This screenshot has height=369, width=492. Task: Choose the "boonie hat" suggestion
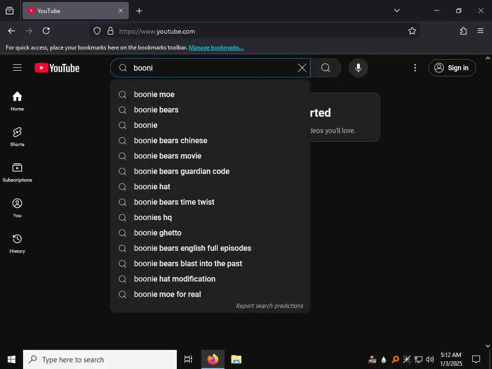tap(210, 187)
